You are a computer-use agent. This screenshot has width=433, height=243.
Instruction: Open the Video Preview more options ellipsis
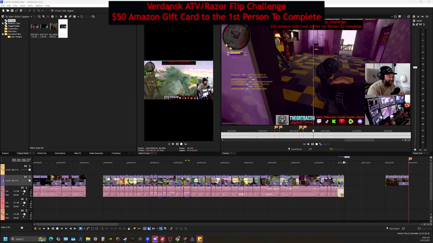point(189,144)
